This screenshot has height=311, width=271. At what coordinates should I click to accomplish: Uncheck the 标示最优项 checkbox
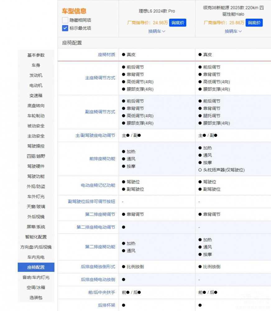[65, 28]
